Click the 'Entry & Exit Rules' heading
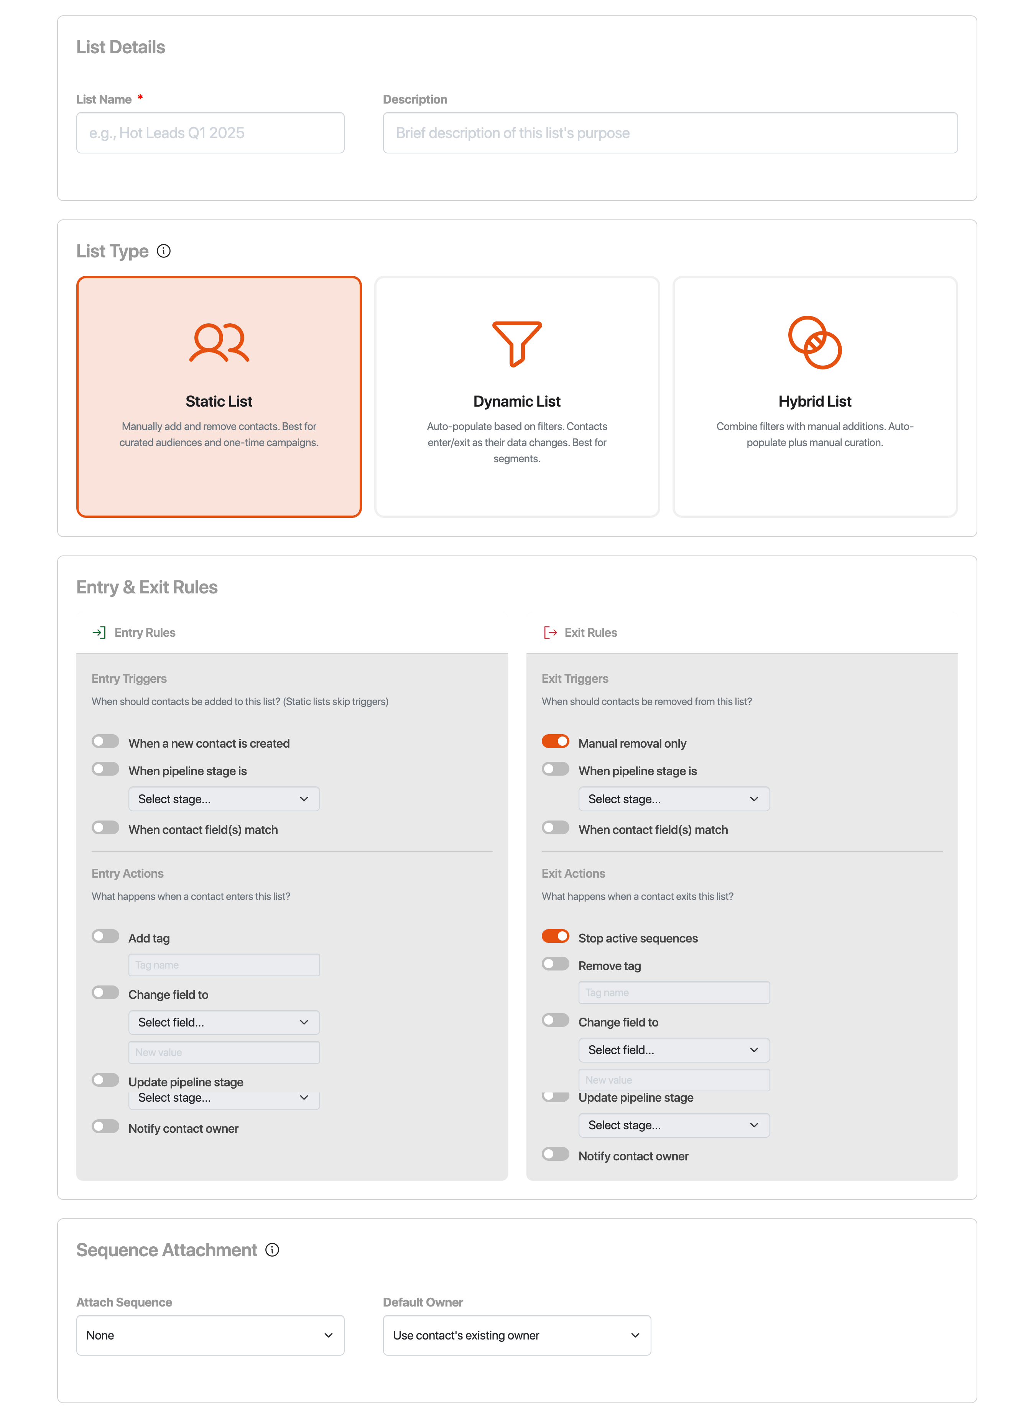 [x=146, y=587]
